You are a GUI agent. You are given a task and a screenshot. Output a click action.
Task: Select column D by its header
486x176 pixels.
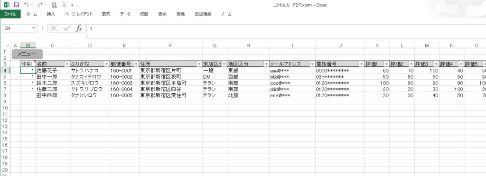(x=90, y=46)
